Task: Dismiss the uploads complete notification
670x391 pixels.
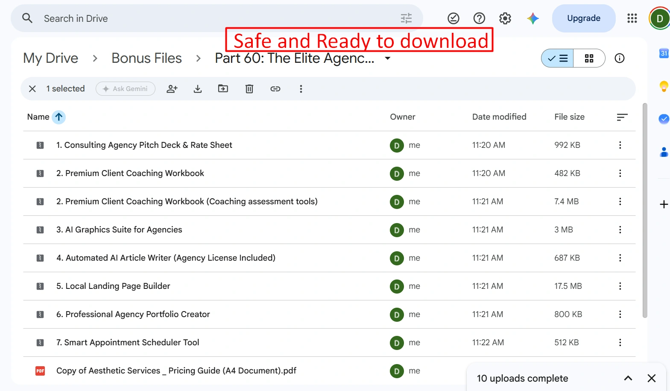Action: 651,378
